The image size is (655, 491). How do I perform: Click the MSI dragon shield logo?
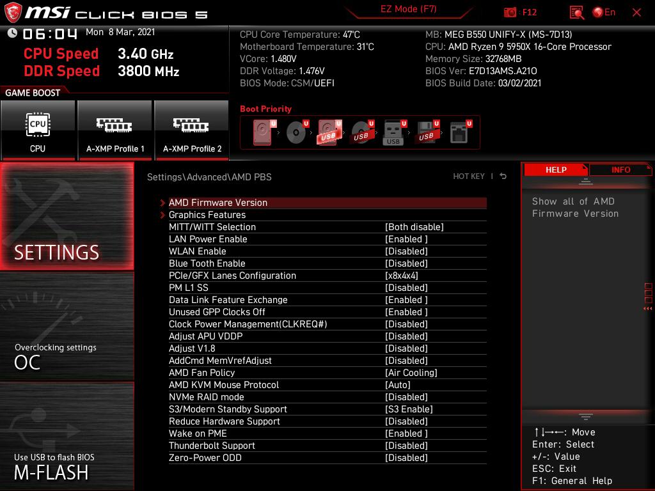point(13,13)
